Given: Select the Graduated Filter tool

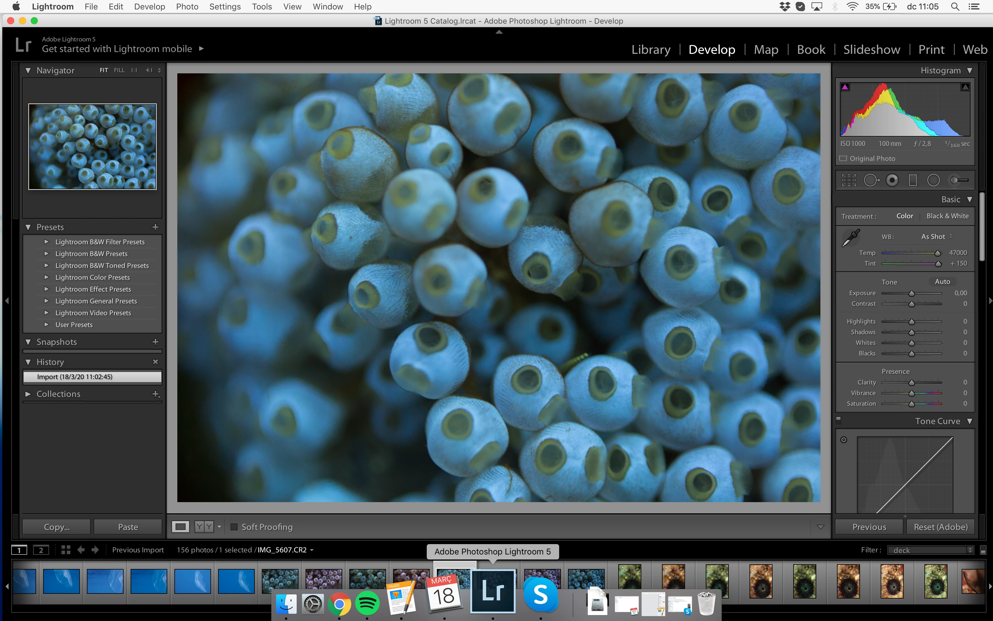Looking at the screenshot, I should point(913,180).
